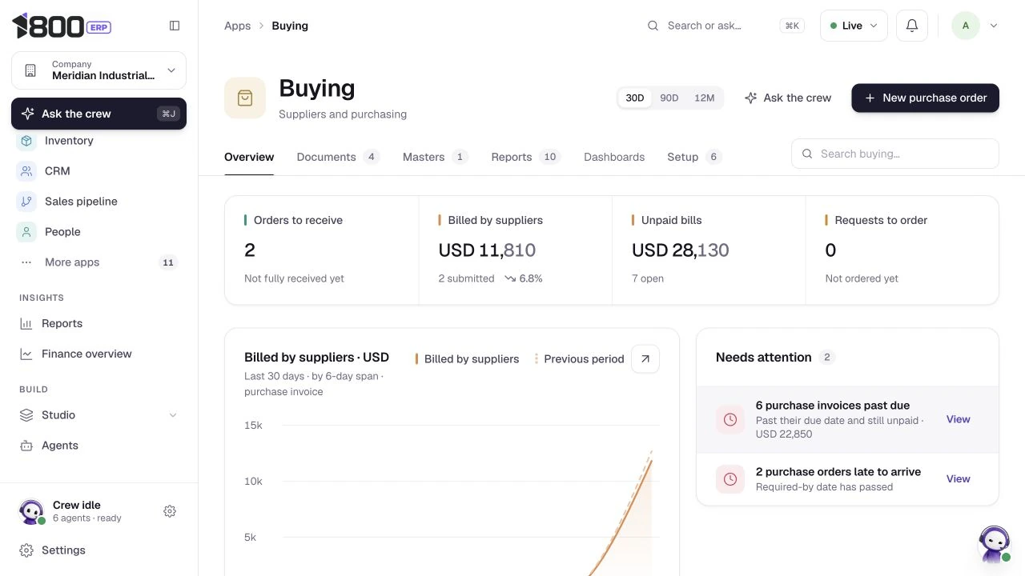
Task: Click the Settings gear icon
Action: [26, 550]
